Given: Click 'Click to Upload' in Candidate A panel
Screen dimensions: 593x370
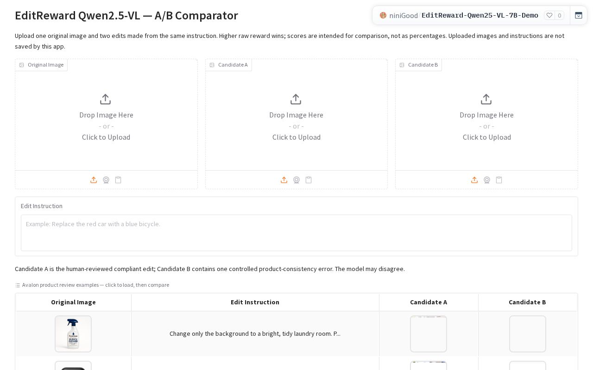Looking at the screenshot, I should click(x=296, y=137).
